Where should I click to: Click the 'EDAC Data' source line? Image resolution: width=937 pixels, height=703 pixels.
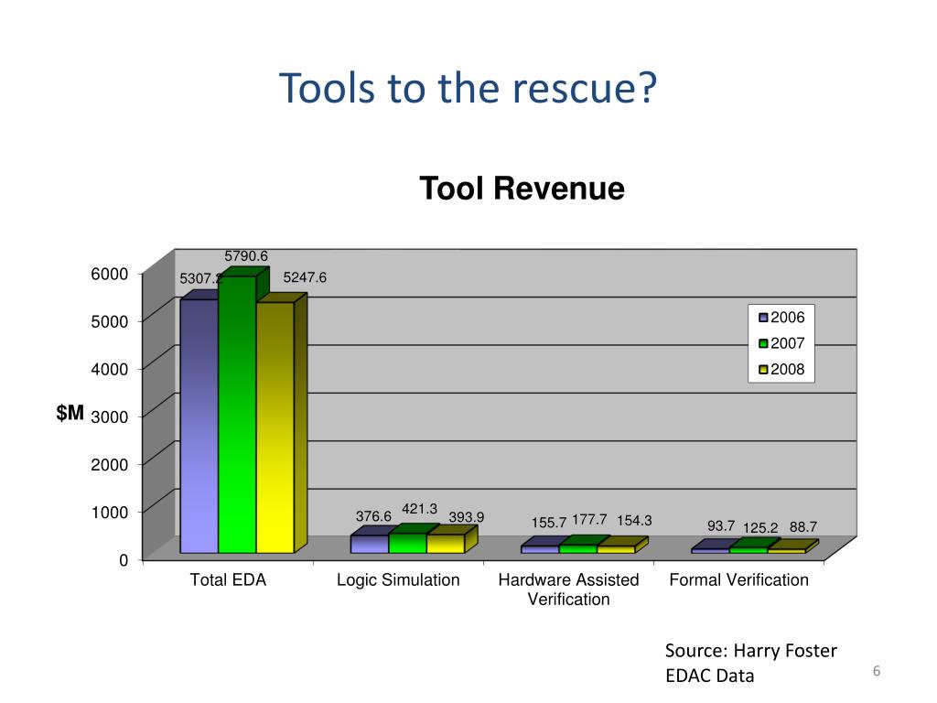tap(710, 676)
